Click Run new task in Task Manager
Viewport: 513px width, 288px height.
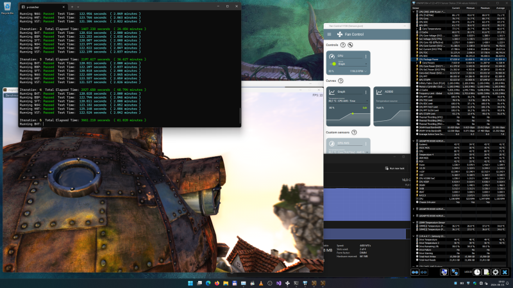[394, 168]
